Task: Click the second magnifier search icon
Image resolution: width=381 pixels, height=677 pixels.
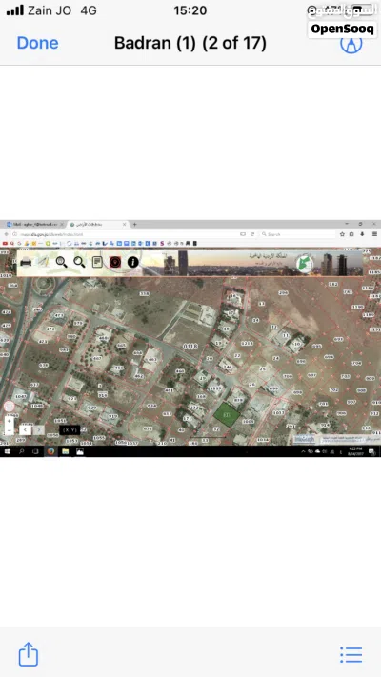Action: tap(79, 262)
